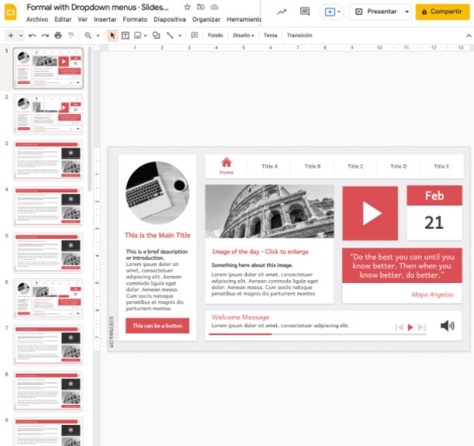Start presentation with Presentar button
This screenshot has width=474, height=446.
[376, 12]
